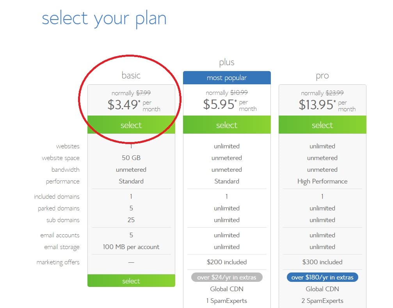The height and width of the screenshot is (308, 393).
Task: Click the over $180/yr in extras badge
Action: point(322,277)
